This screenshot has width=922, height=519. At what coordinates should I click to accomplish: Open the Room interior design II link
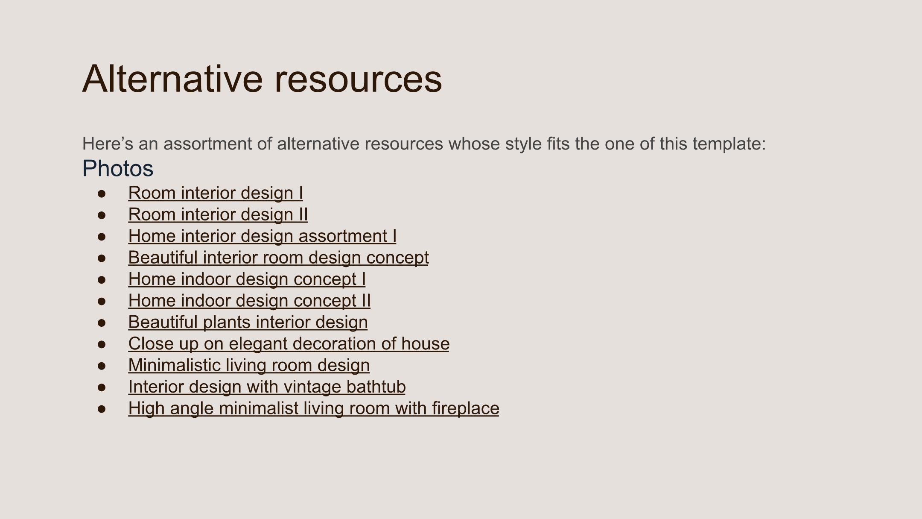pyautogui.click(x=218, y=214)
